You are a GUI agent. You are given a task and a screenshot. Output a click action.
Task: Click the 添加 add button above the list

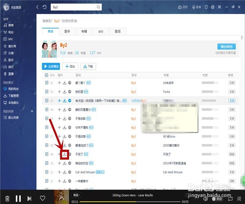(70, 67)
